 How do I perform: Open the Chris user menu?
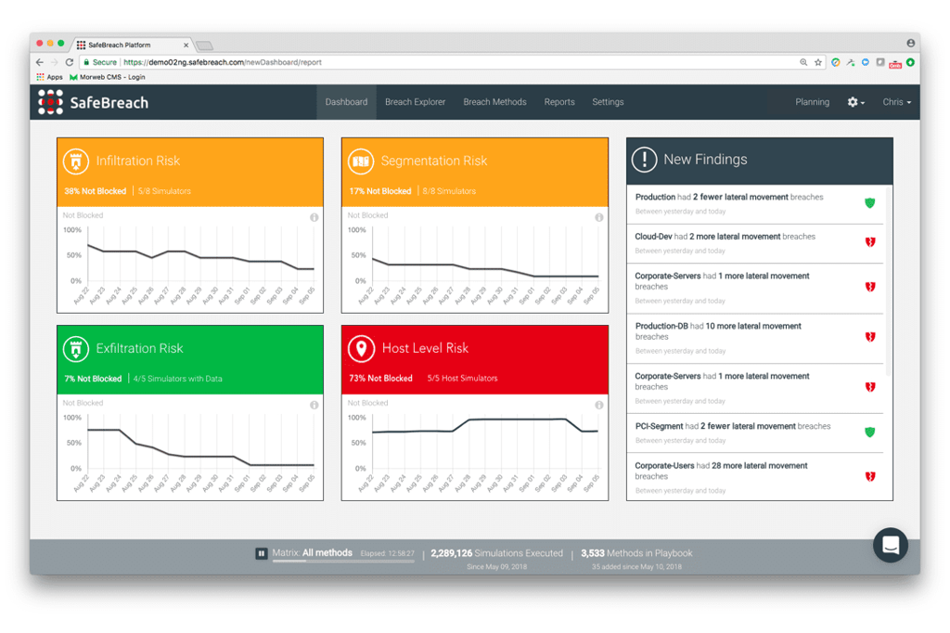coord(897,102)
